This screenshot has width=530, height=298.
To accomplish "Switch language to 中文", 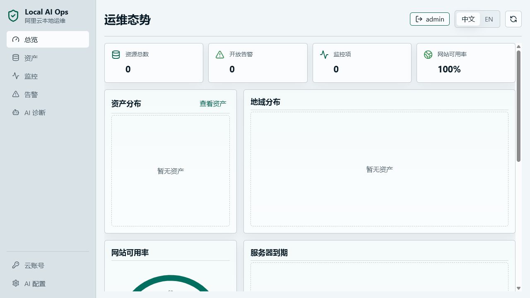I will [468, 19].
